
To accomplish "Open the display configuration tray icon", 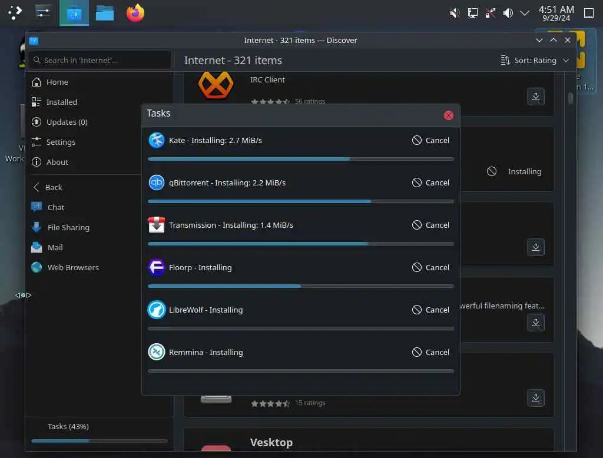I will [x=473, y=13].
